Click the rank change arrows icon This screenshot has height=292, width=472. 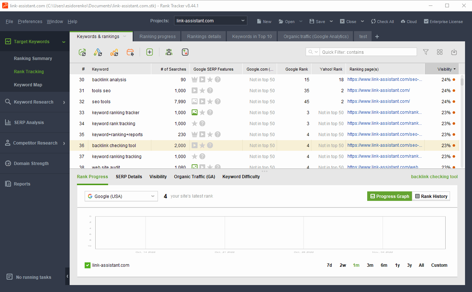tap(185, 52)
